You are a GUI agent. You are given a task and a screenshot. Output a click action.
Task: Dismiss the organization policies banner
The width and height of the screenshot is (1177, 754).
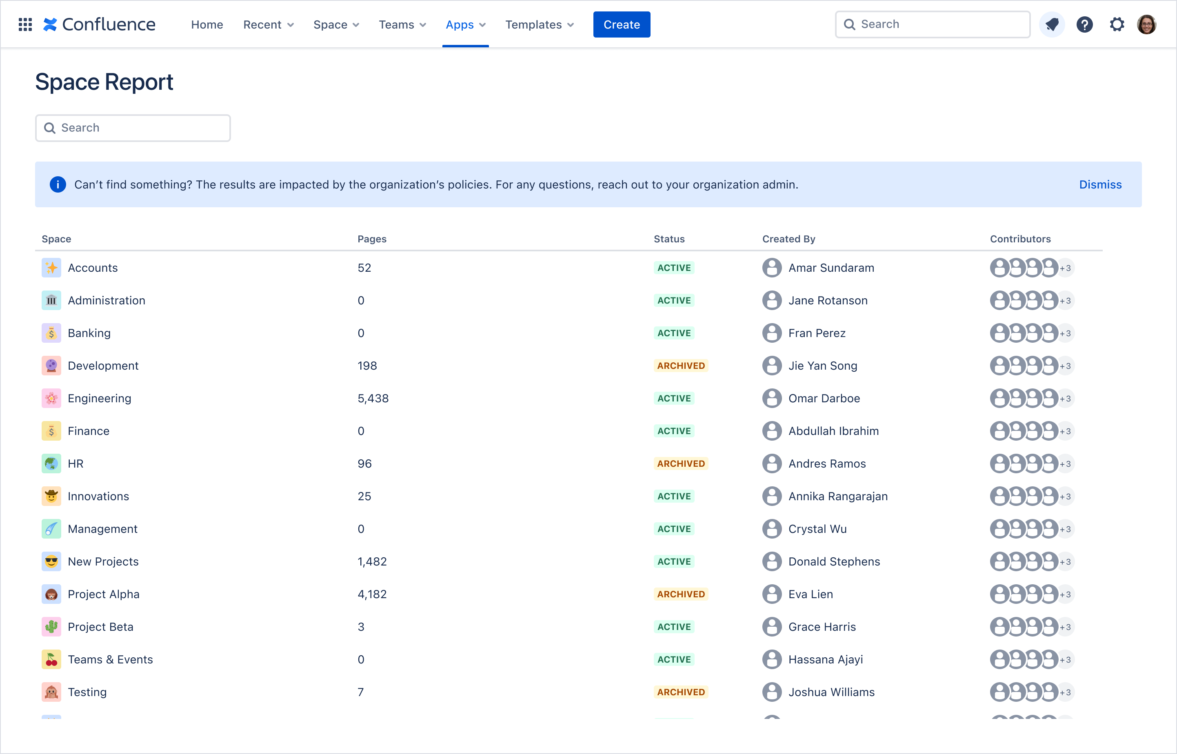1100,184
